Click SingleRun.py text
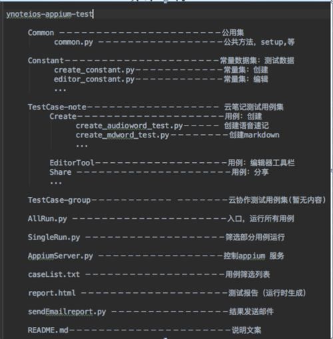 (54, 238)
